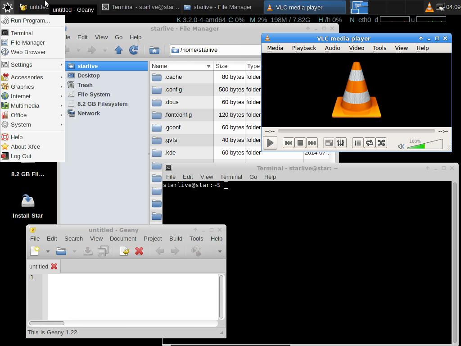Seek on the VLC progress bar
The width and height of the screenshot is (461, 346).
(x=356, y=131)
